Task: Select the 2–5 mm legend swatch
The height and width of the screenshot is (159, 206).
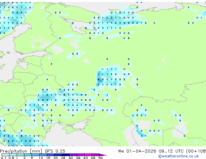Action: coord(28,155)
